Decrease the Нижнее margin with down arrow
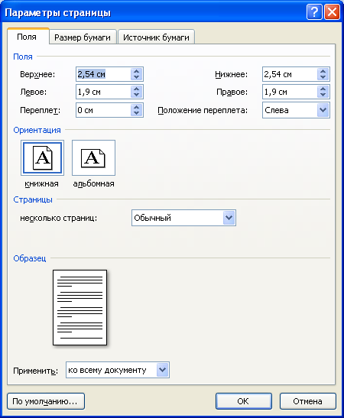 point(323,77)
